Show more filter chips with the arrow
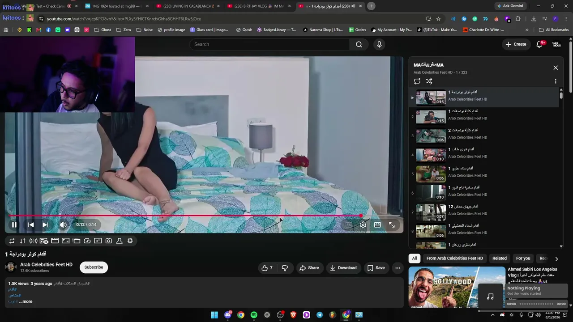Image resolution: width=573 pixels, height=322 pixels. [x=556, y=258]
